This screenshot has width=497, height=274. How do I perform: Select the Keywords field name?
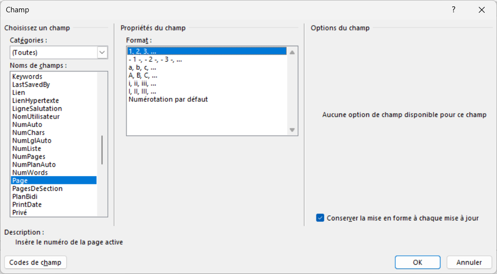coord(27,77)
